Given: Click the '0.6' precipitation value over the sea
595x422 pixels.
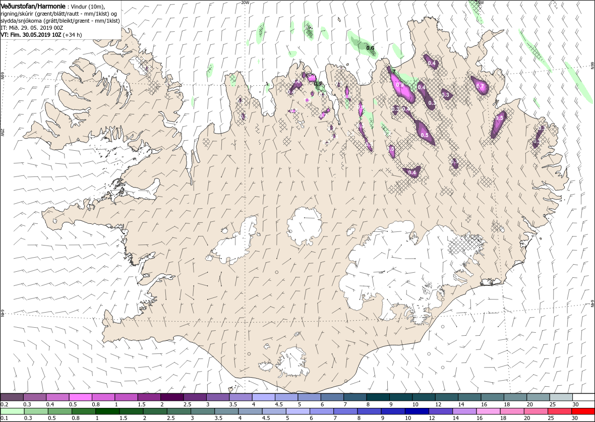Looking at the screenshot, I should [370, 48].
